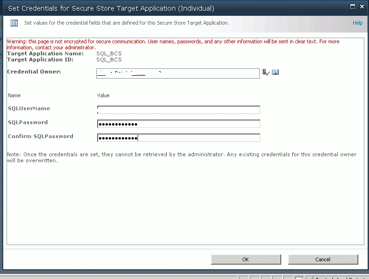
Task: Open the Help link
Action: (x=357, y=23)
